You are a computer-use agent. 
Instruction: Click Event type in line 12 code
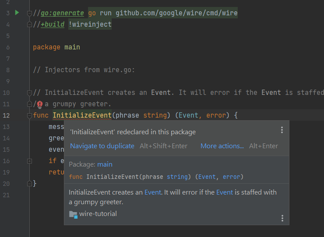pos(188,115)
